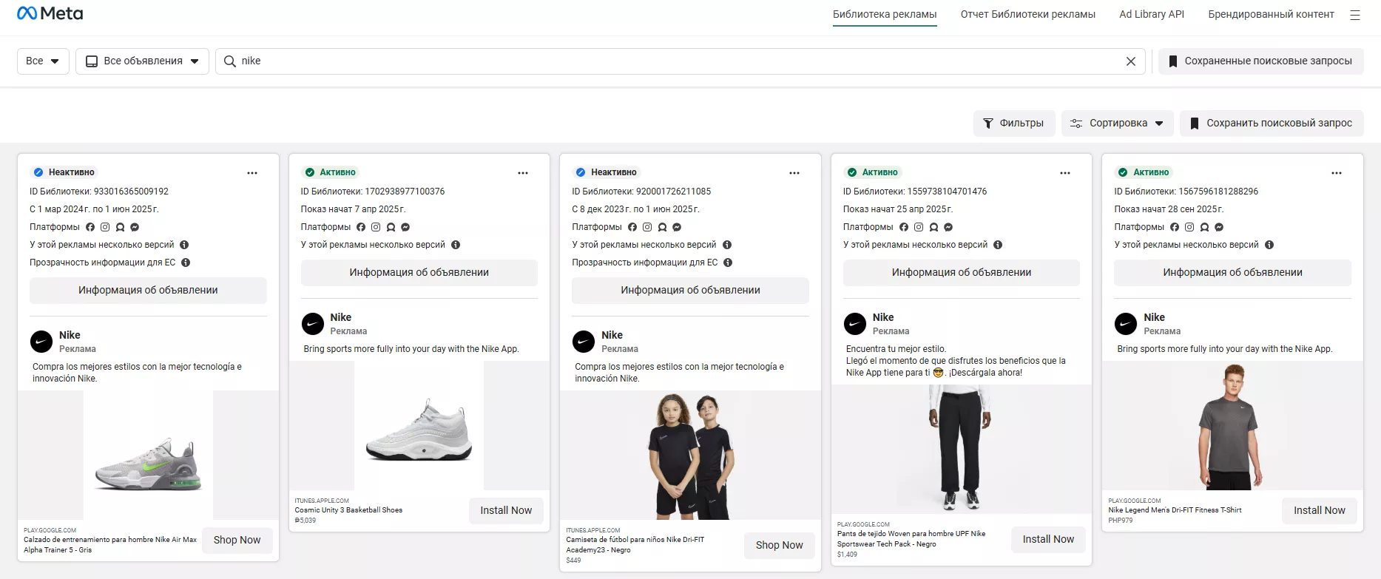Click Nike avatar in ad 1567596181288296

click(x=1126, y=324)
